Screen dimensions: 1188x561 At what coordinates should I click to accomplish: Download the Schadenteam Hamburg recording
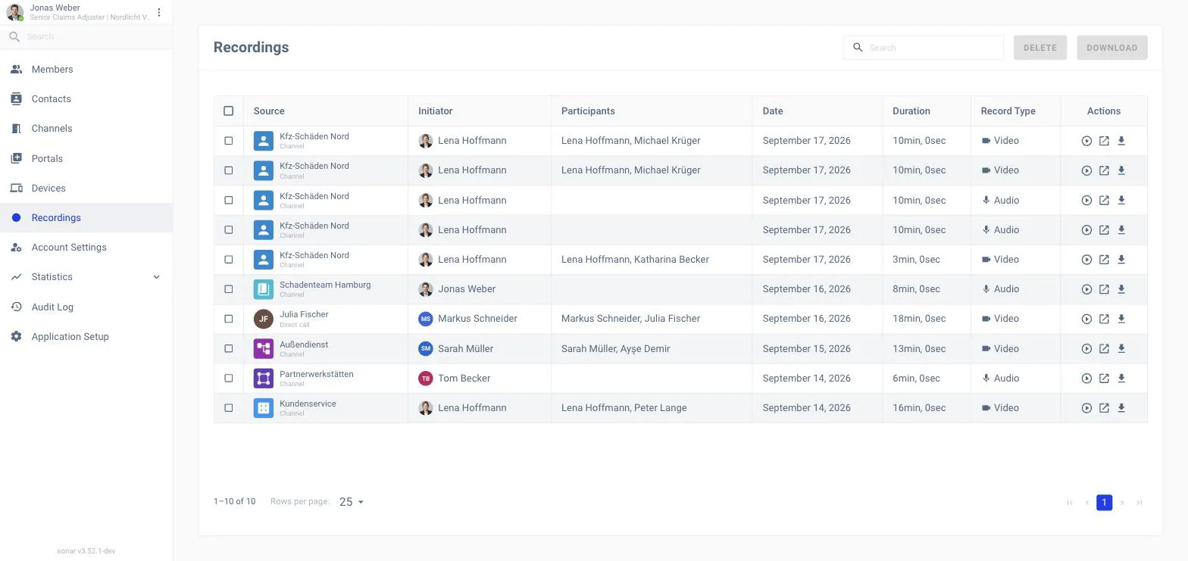pyautogui.click(x=1121, y=289)
